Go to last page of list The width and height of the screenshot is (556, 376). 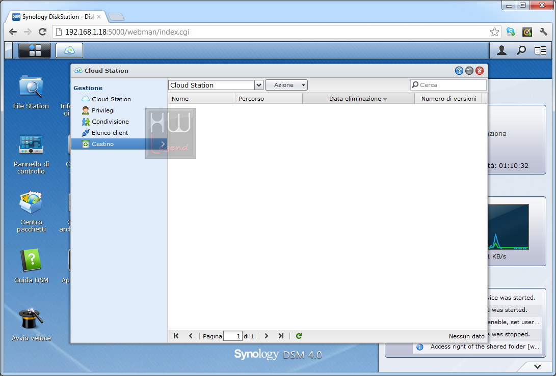(x=281, y=336)
